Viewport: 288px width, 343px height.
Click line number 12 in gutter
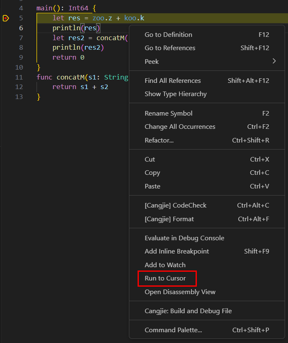[19, 87]
